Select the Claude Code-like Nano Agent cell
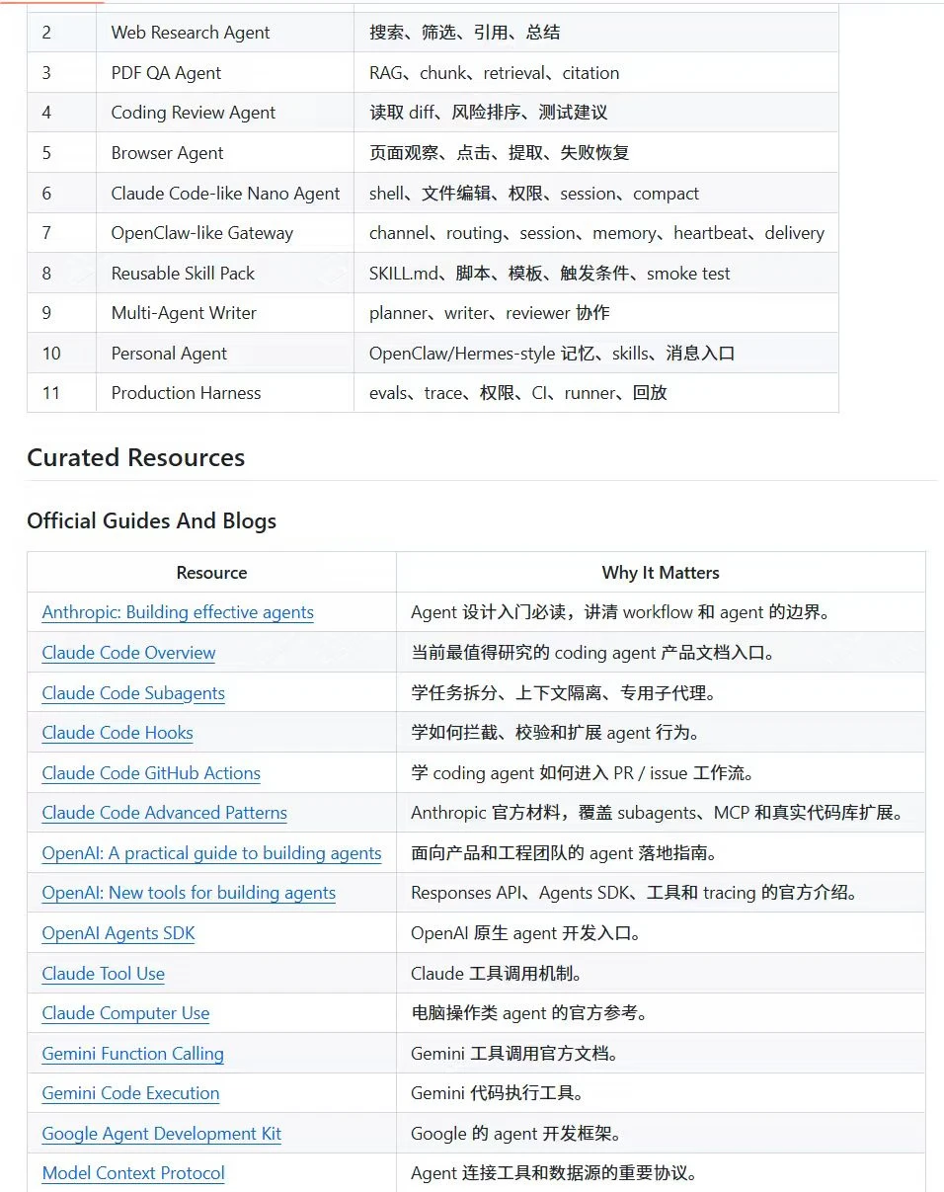Image resolution: width=944 pixels, height=1192 pixels. (225, 194)
